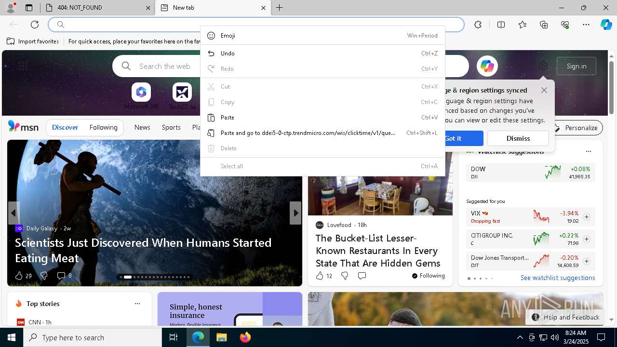Open Top stories more options
This screenshot has width=617, height=347.
[137, 304]
